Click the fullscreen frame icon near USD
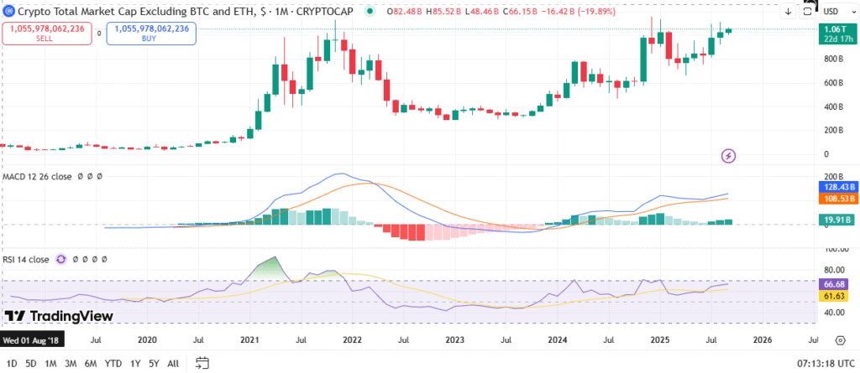 (x=807, y=12)
